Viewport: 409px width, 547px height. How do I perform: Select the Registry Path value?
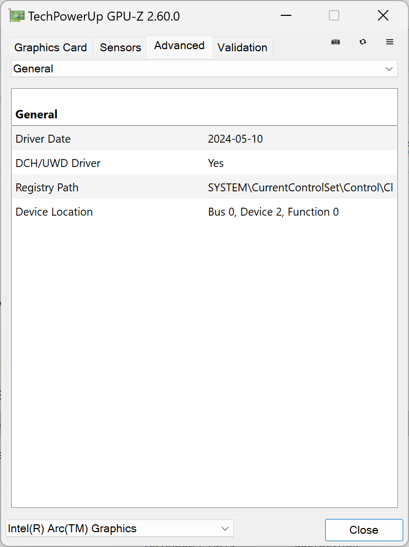[300, 188]
